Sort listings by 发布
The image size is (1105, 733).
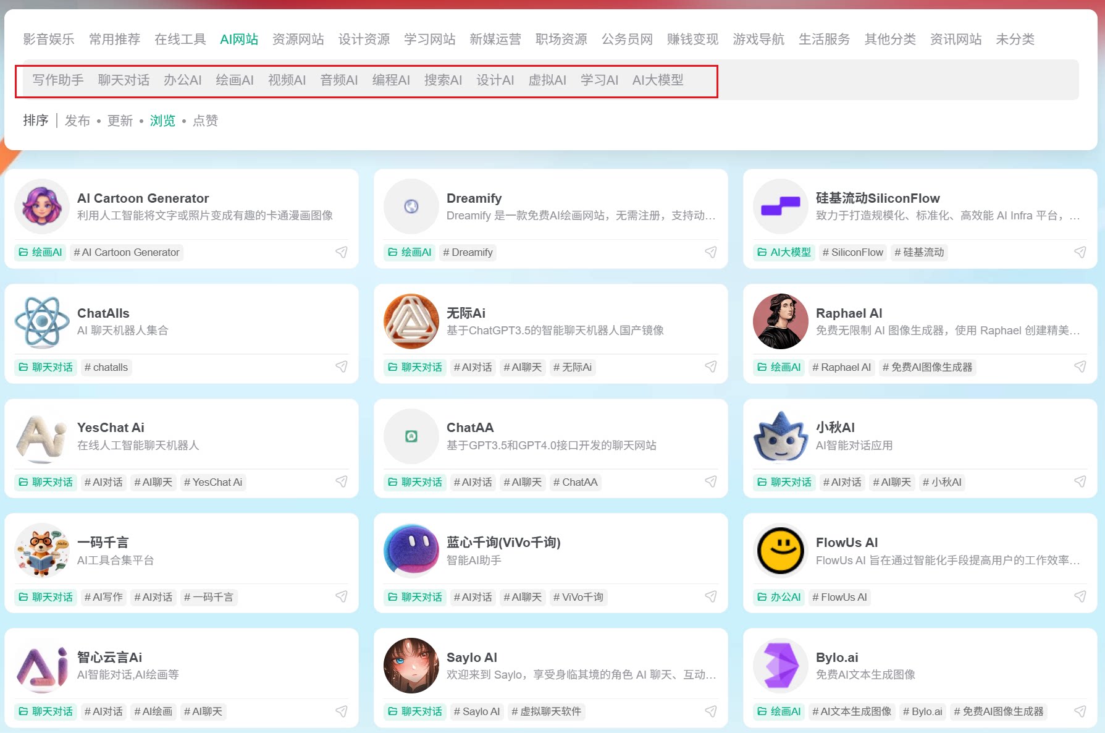[x=78, y=121]
